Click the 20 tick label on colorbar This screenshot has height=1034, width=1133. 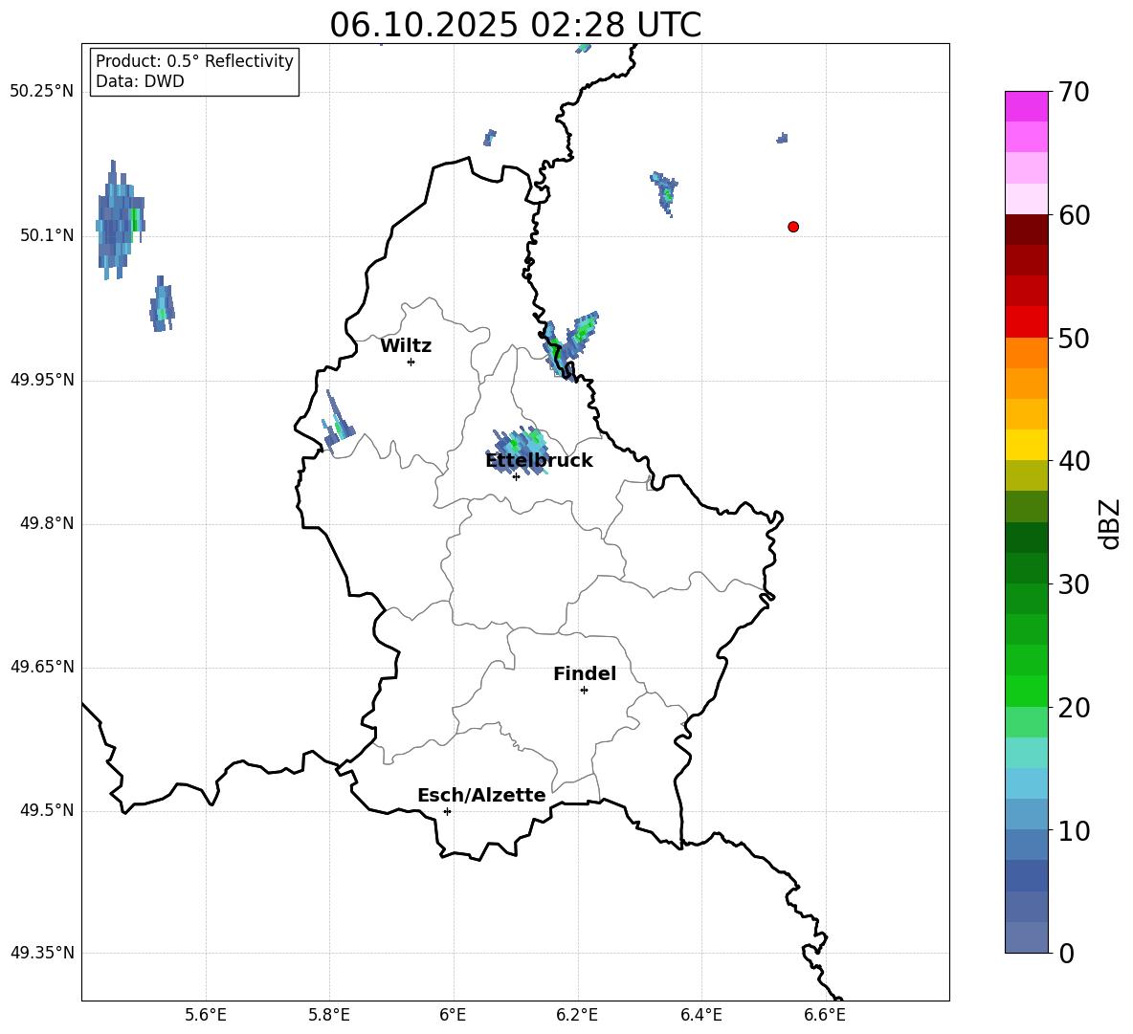[1074, 707]
